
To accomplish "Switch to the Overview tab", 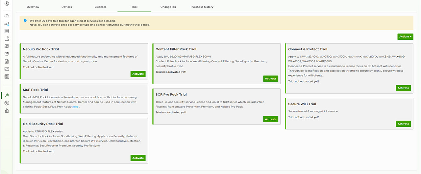I will pyautogui.click(x=33, y=7).
